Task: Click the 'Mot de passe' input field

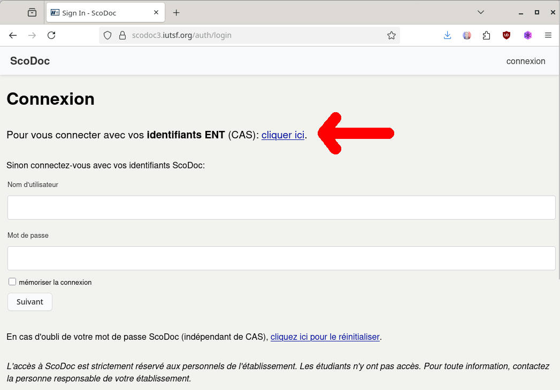Action: coord(281,258)
